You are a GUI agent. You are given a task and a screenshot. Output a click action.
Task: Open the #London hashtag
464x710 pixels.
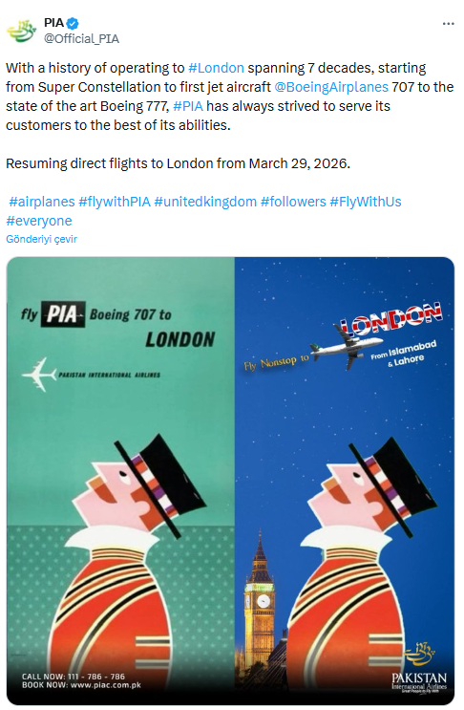click(x=216, y=68)
